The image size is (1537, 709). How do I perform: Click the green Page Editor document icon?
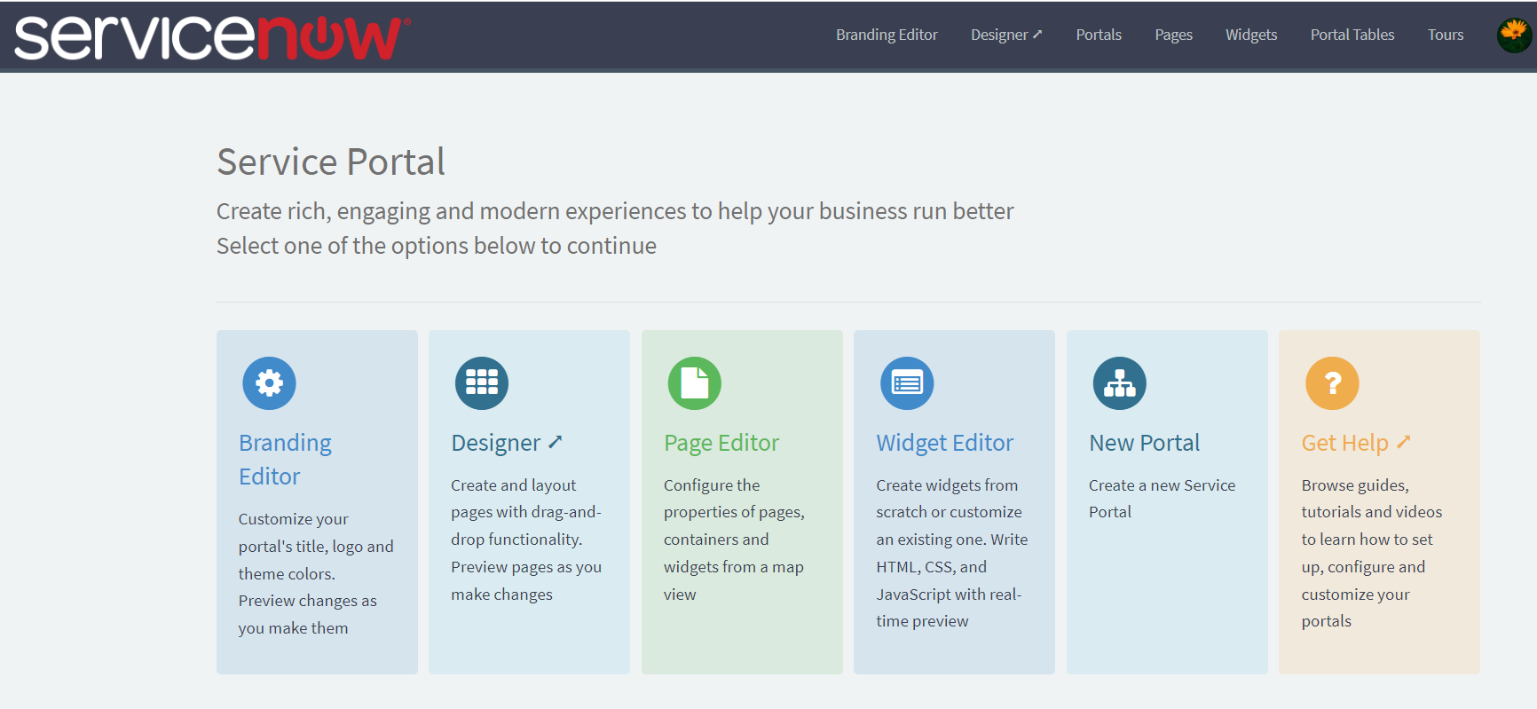(694, 383)
